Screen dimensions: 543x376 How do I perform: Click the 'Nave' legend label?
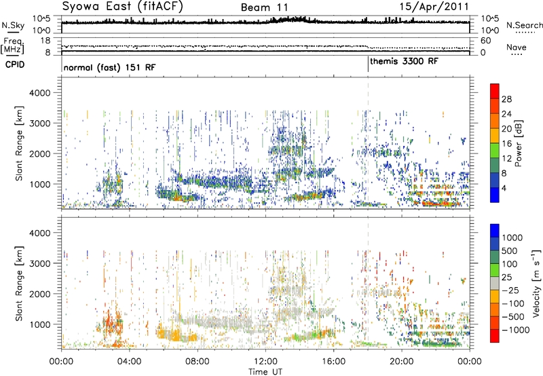517,48
